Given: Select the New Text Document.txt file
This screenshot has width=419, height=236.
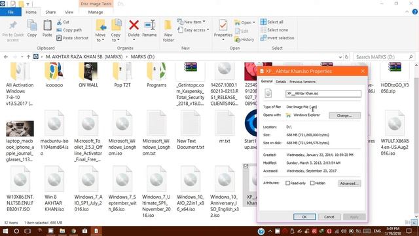Looking at the screenshot, I should pyautogui.click(x=191, y=130).
